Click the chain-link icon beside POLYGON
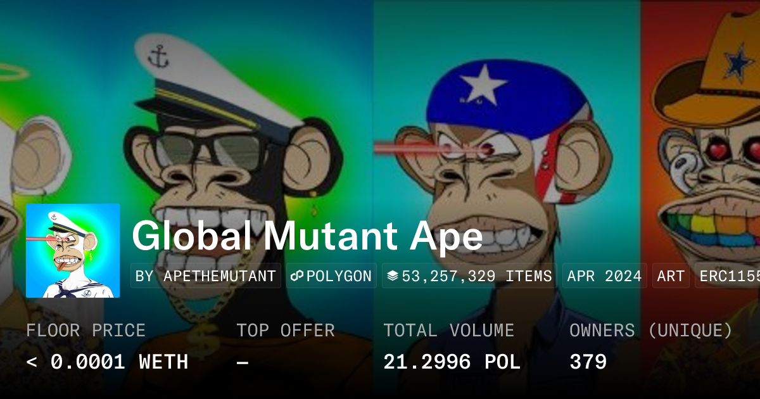This screenshot has height=399, width=760. [297, 276]
